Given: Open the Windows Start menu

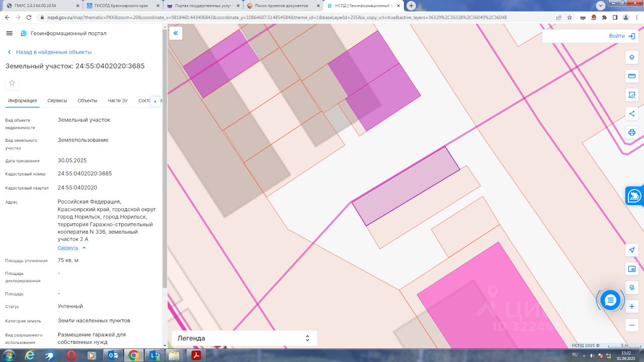Looking at the screenshot, I should (9, 355).
